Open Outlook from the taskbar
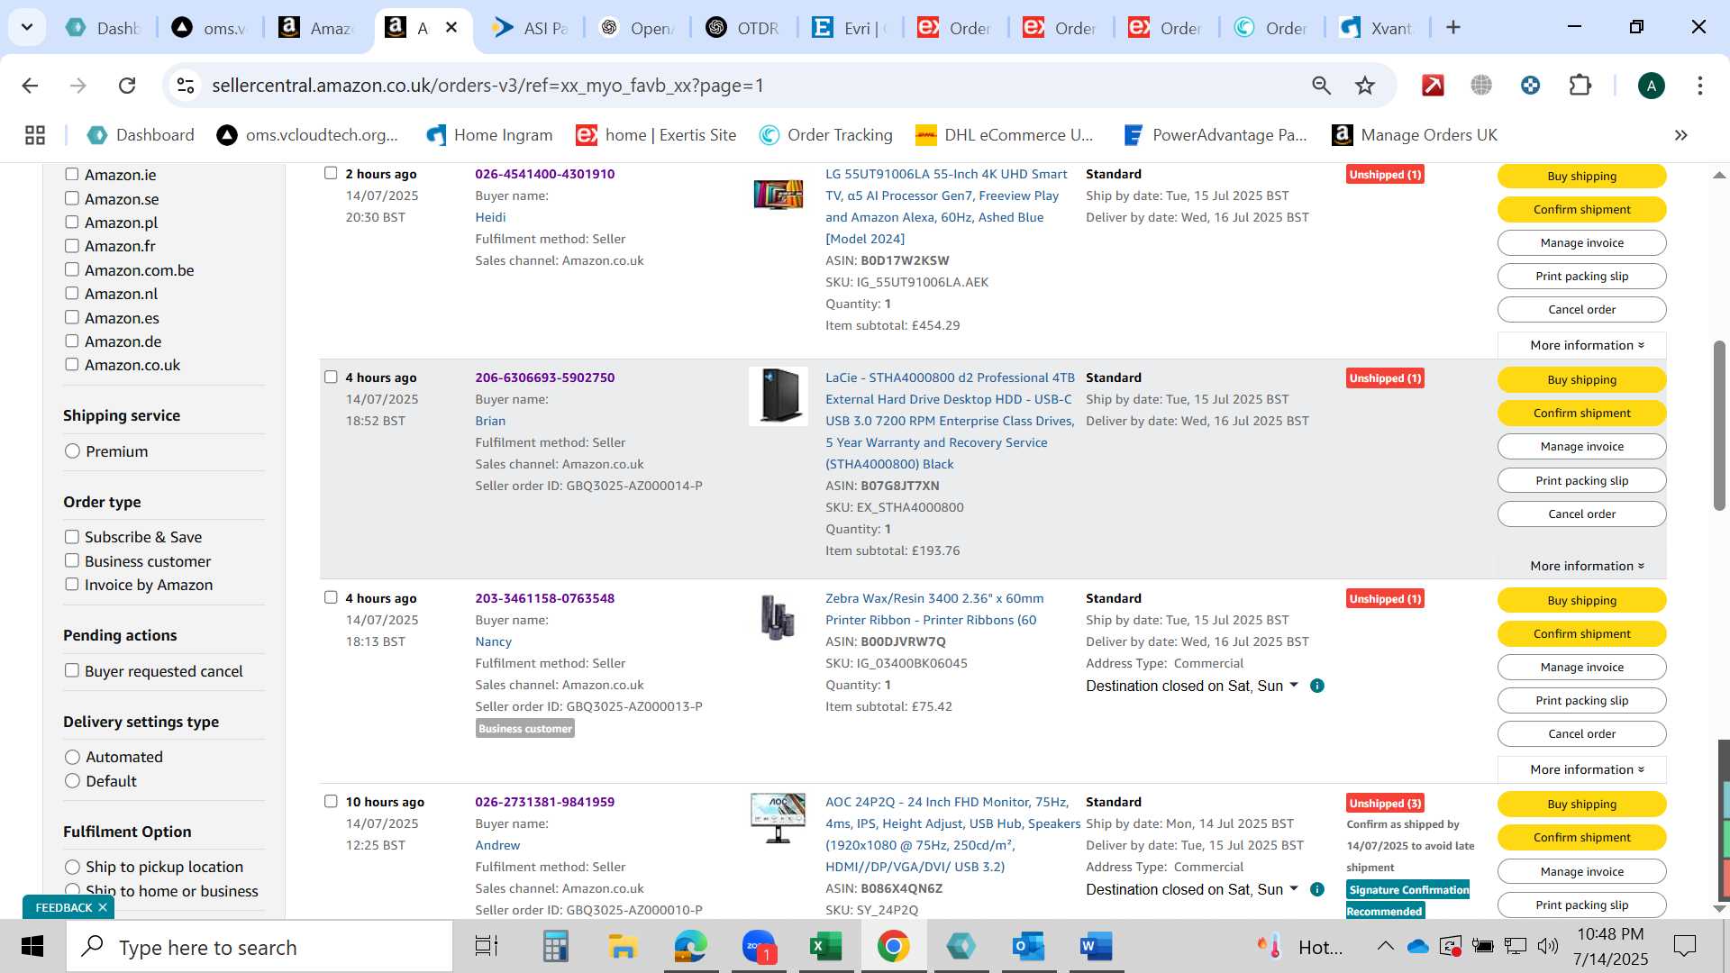Viewport: 1730px width, 973px height. tap(1027, 947)
